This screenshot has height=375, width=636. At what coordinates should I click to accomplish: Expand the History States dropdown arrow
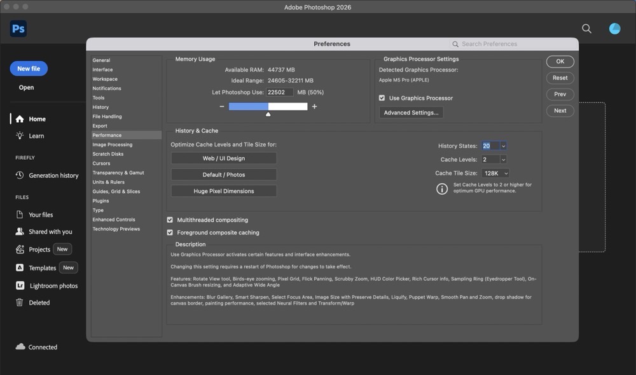click(x=503, y=146)
